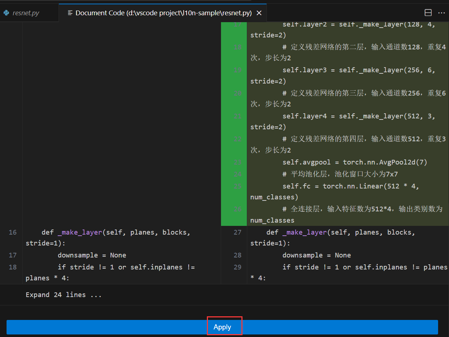Viewport: 449px width, 337px height.
Task: Click the split editor layout icon
Action: [x=428, y=13]
